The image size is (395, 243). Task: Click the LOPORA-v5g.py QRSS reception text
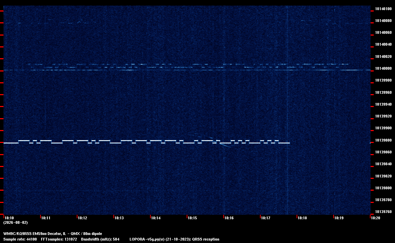(x=174, y=239)
